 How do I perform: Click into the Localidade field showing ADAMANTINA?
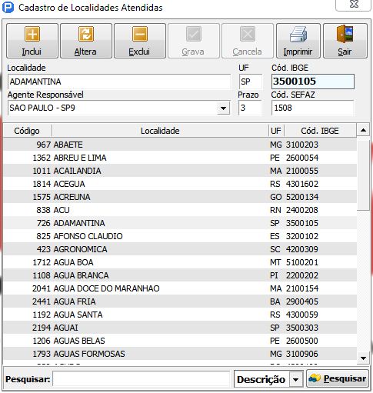tap(119, 82)
